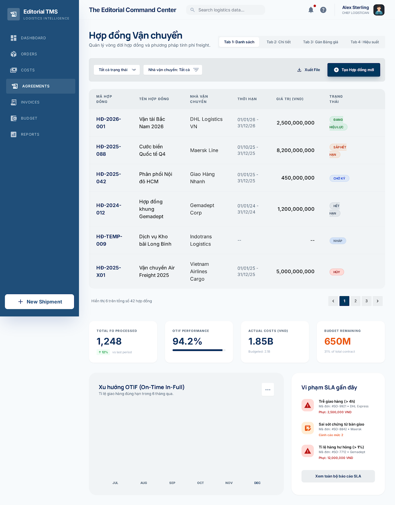Click the HỦY status badge

pyautogui.click(x=337, y=272)
